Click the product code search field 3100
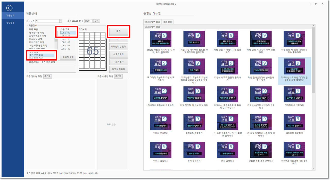330x180 pixels. 88,21
